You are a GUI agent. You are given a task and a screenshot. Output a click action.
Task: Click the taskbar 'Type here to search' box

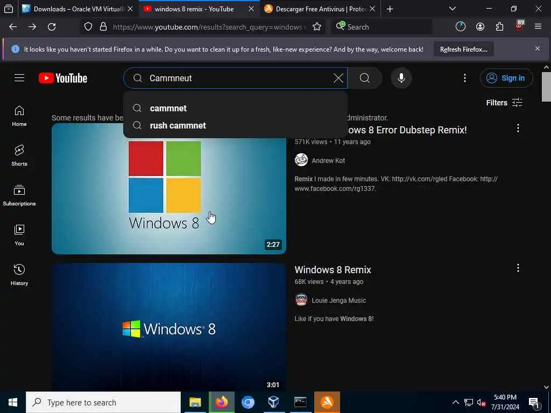[103, 402]
